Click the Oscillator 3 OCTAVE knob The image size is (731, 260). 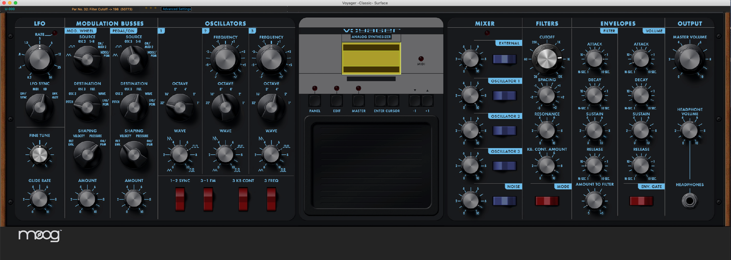pos(271,107)
